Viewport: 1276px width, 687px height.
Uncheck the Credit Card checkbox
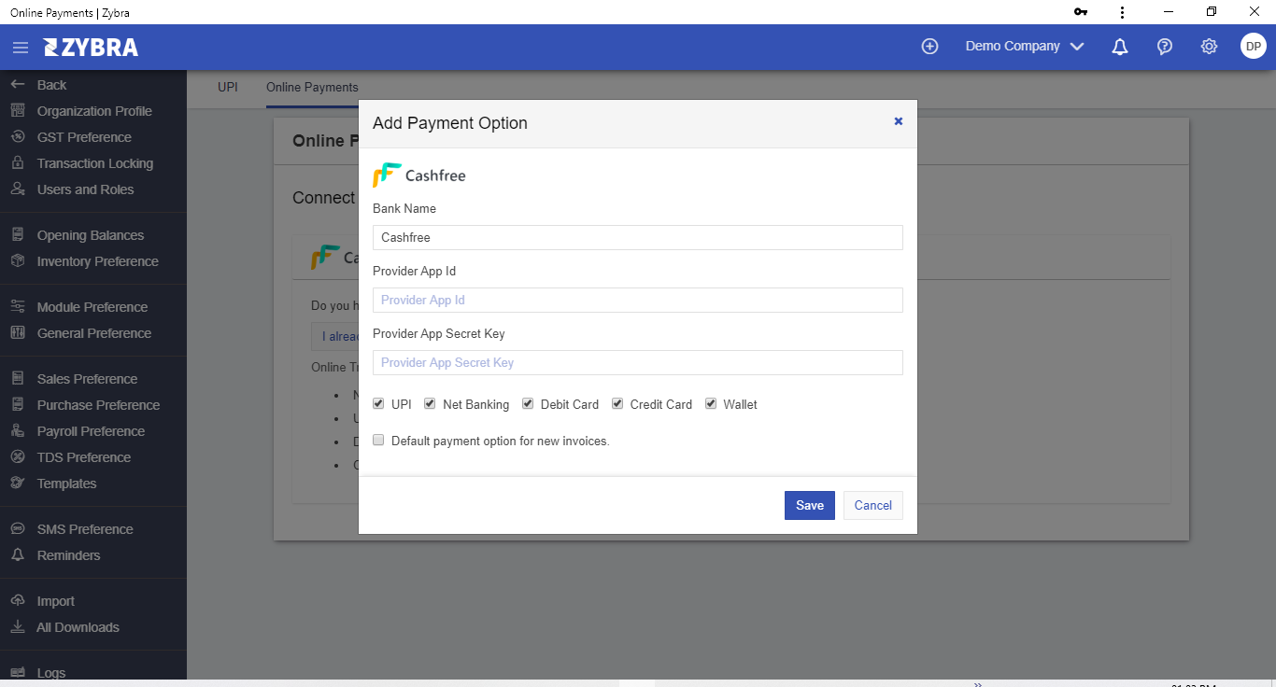[x=617, y=403]
